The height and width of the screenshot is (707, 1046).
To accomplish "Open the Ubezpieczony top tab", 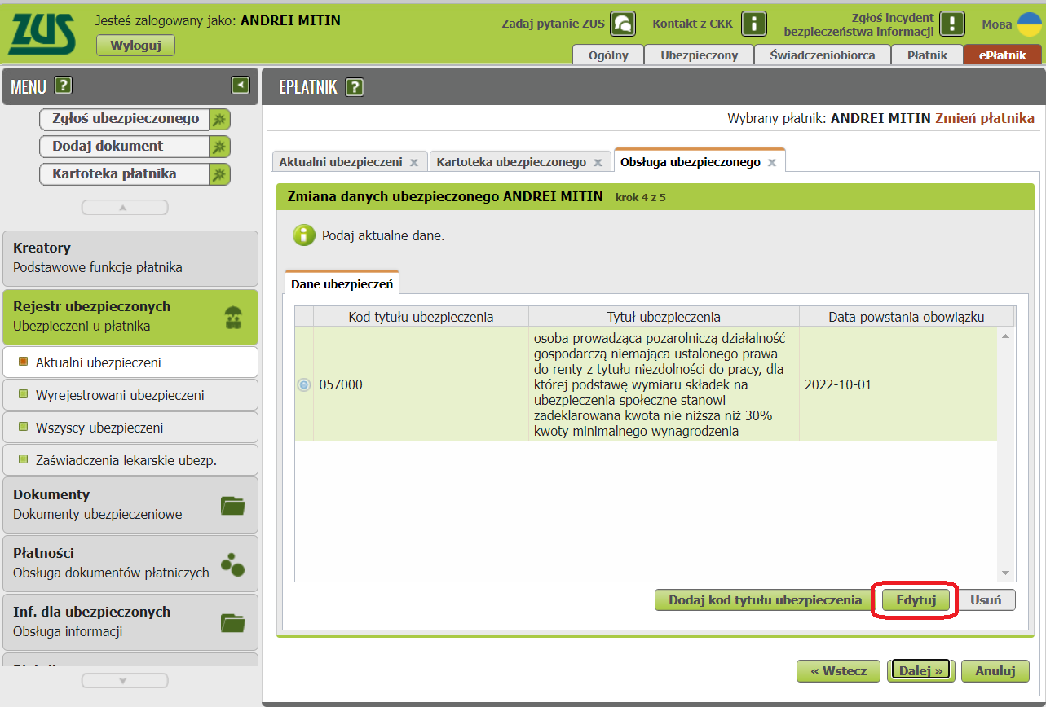I will [699, 55].
